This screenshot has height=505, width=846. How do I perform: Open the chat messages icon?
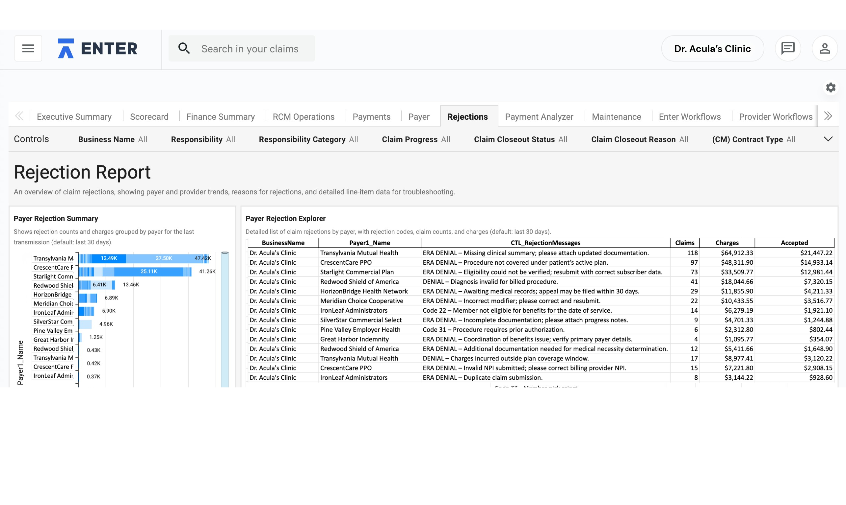788,48
